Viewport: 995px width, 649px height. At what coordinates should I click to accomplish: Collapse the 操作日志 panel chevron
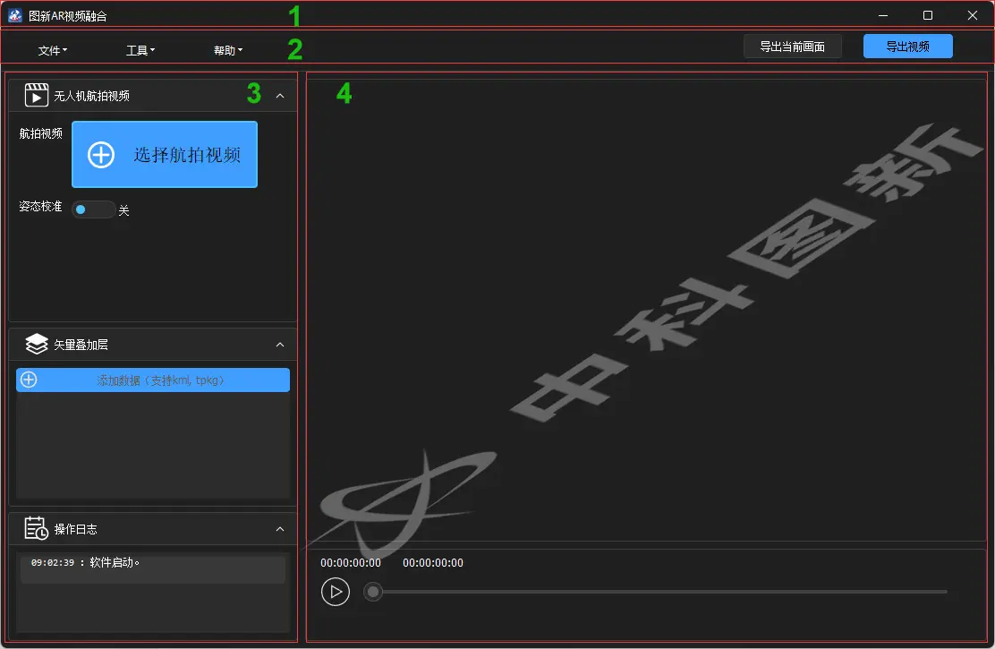[280, 529]
